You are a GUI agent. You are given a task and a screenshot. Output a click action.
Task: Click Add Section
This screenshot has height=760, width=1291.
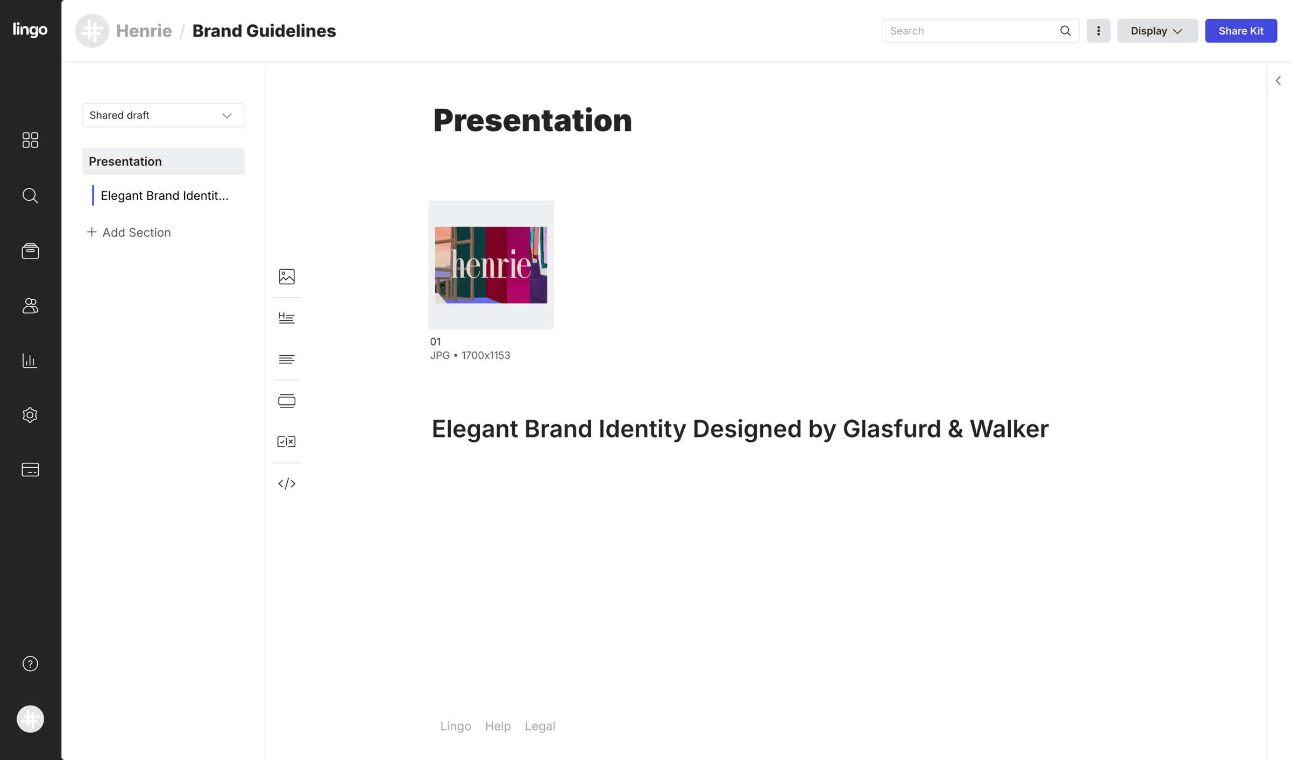point(129,232)
